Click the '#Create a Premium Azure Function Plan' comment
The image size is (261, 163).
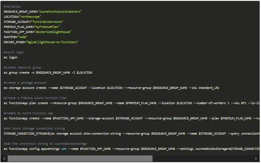pos(35,98)
